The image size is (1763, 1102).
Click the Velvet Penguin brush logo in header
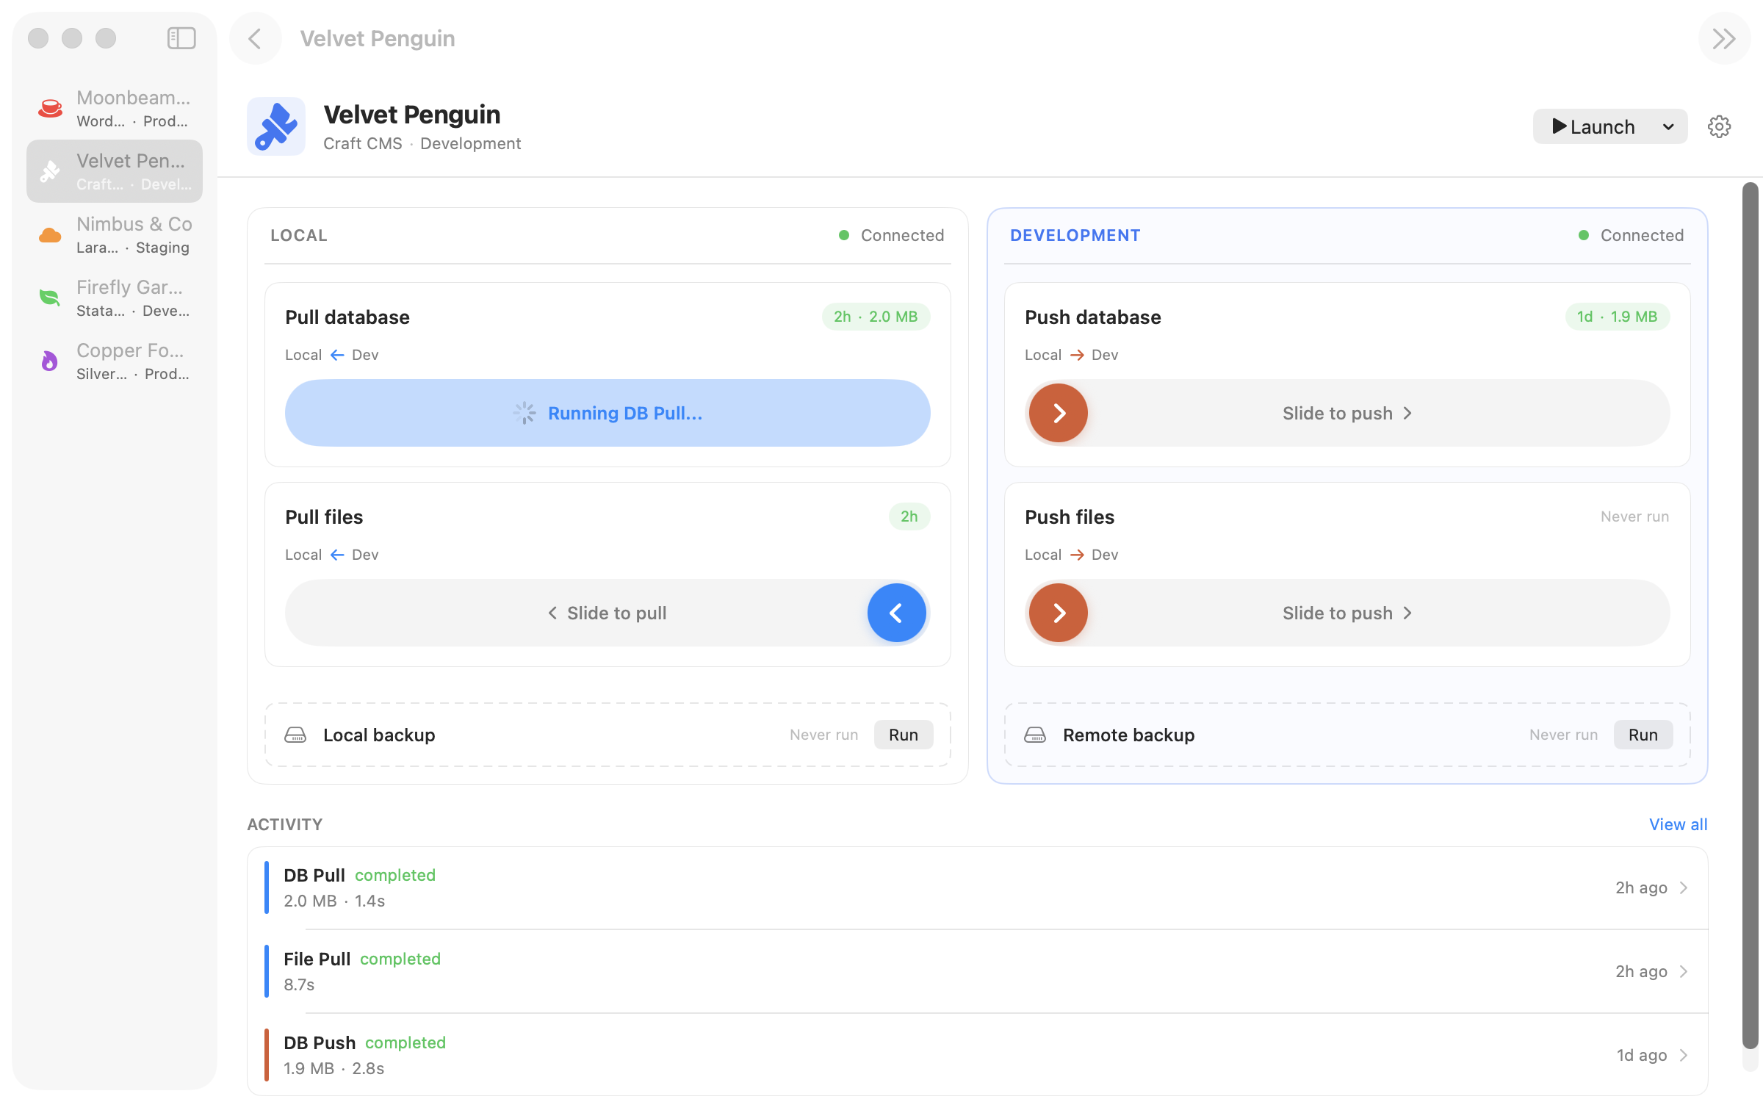(x=276, y=126)
